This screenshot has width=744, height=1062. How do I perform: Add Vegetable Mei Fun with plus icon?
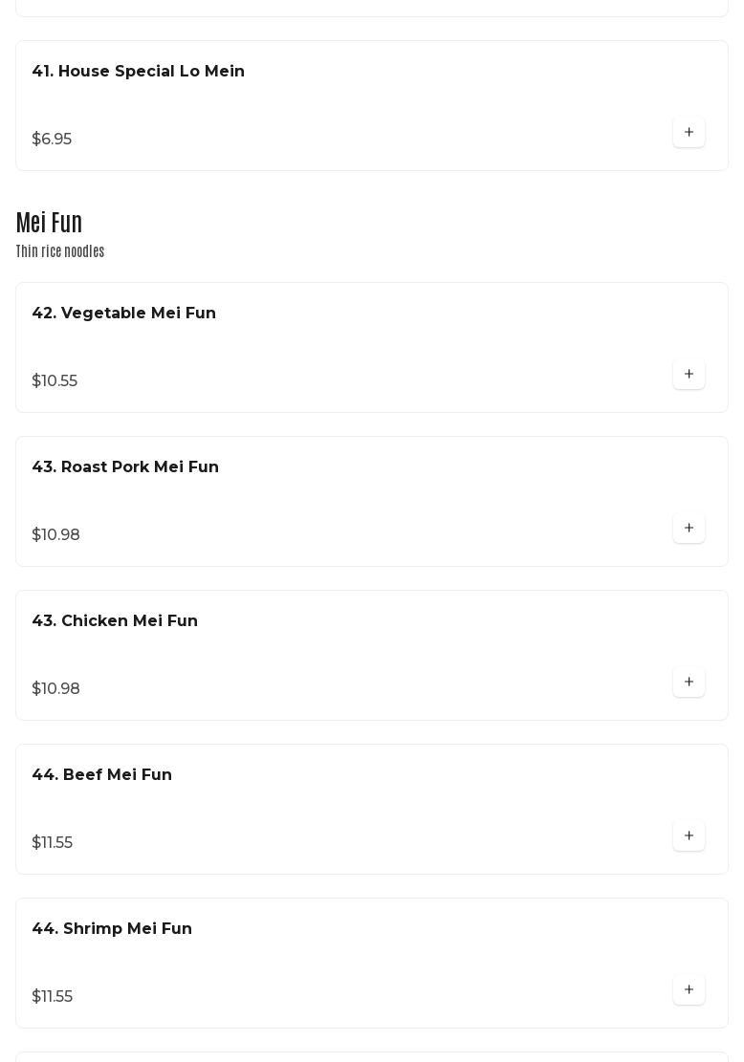[689, 375]
